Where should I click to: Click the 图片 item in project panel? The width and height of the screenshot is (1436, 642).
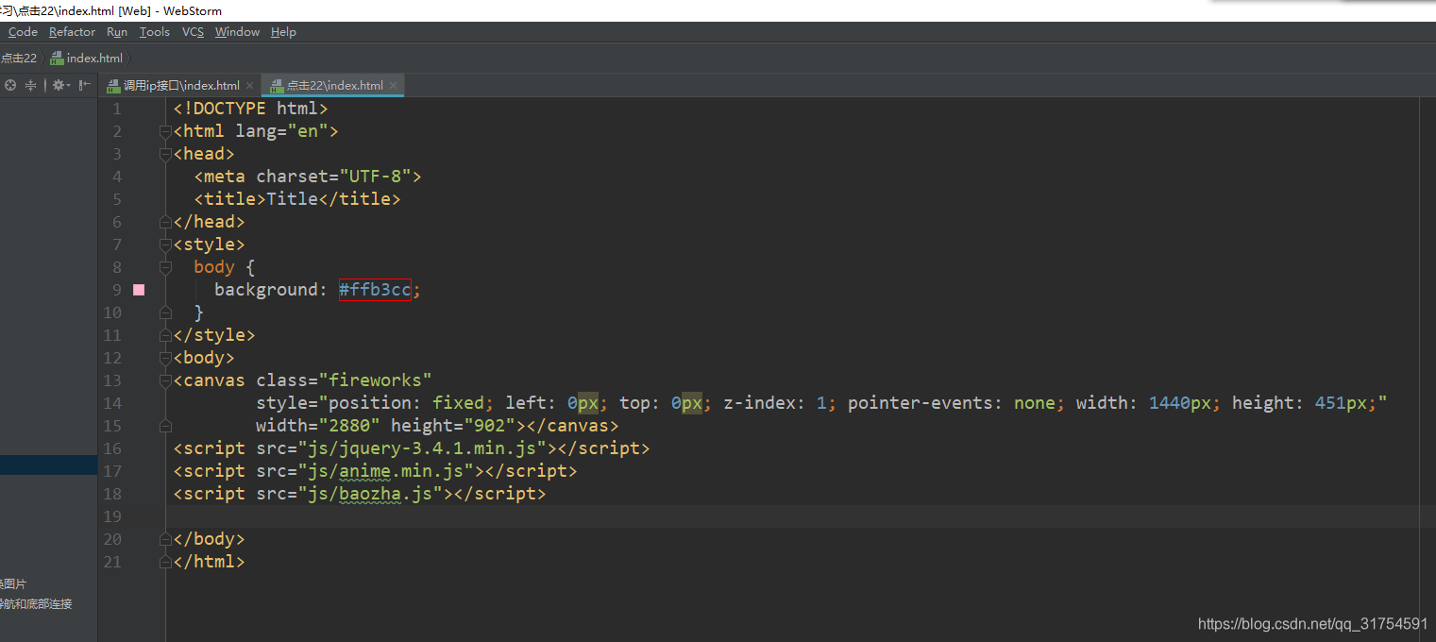(x=13, y=584)
